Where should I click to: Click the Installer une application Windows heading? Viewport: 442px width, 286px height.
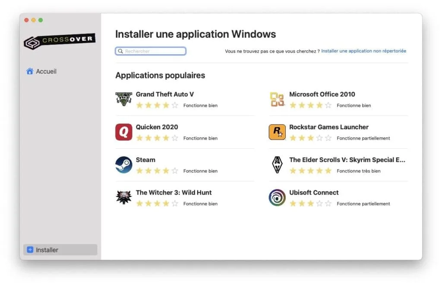[x=196, y=34]
